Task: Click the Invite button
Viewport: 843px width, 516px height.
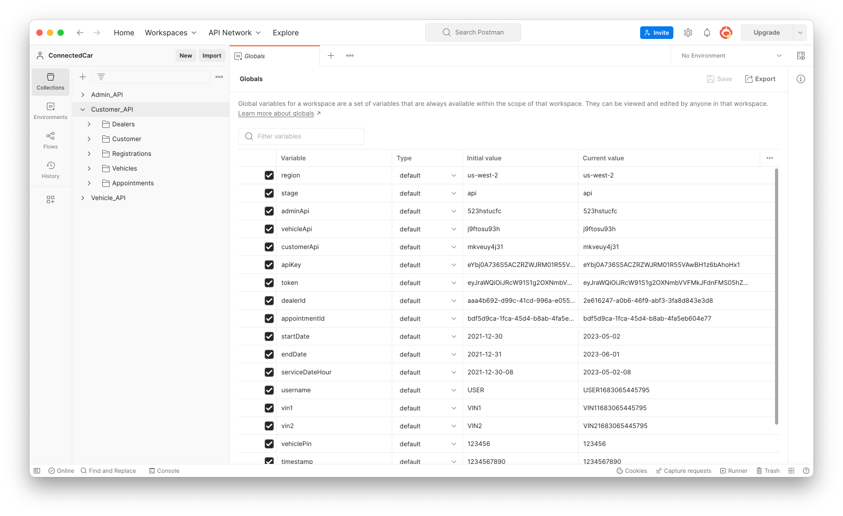Action: (656, 33)
